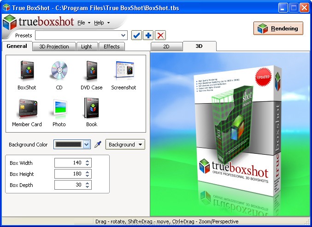Choose the Member Card model icon
Image resolution: width=312 pixels, height=227 pixels.
click(x=27, y=109)
